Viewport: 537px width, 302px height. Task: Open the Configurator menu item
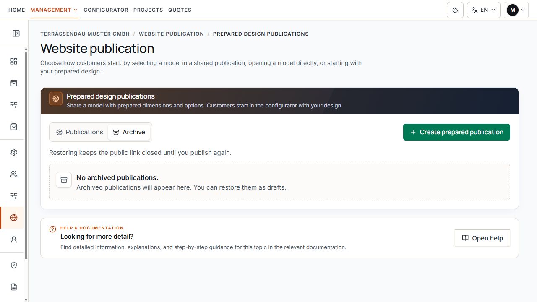[106, 10]
